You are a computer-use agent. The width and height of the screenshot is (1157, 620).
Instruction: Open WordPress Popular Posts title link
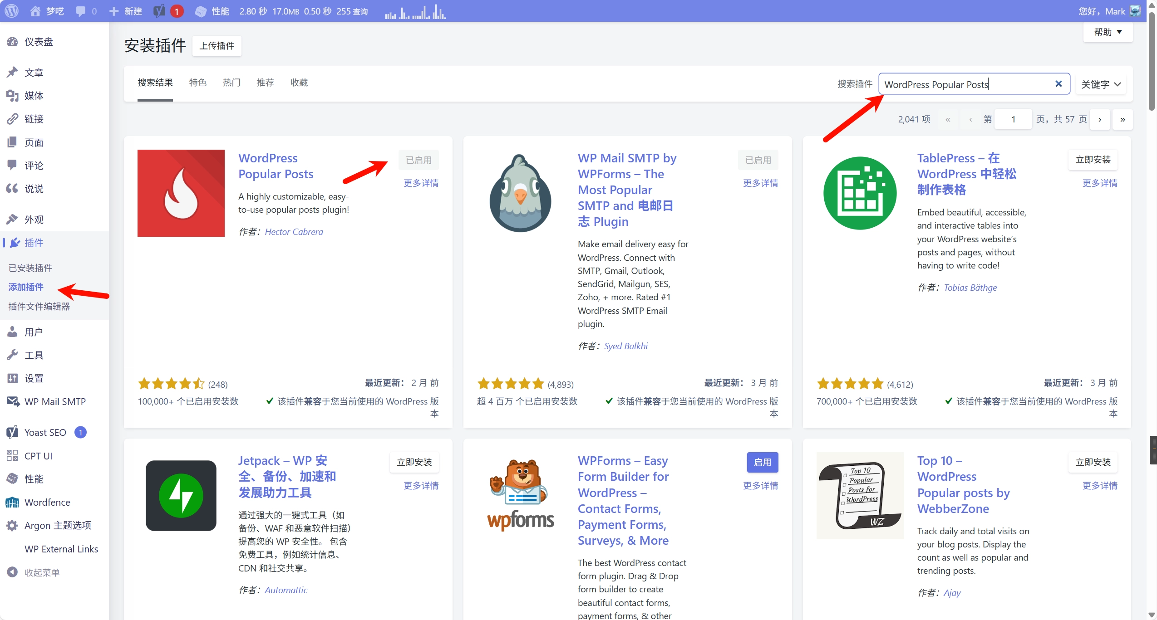[x=276, y=166]
